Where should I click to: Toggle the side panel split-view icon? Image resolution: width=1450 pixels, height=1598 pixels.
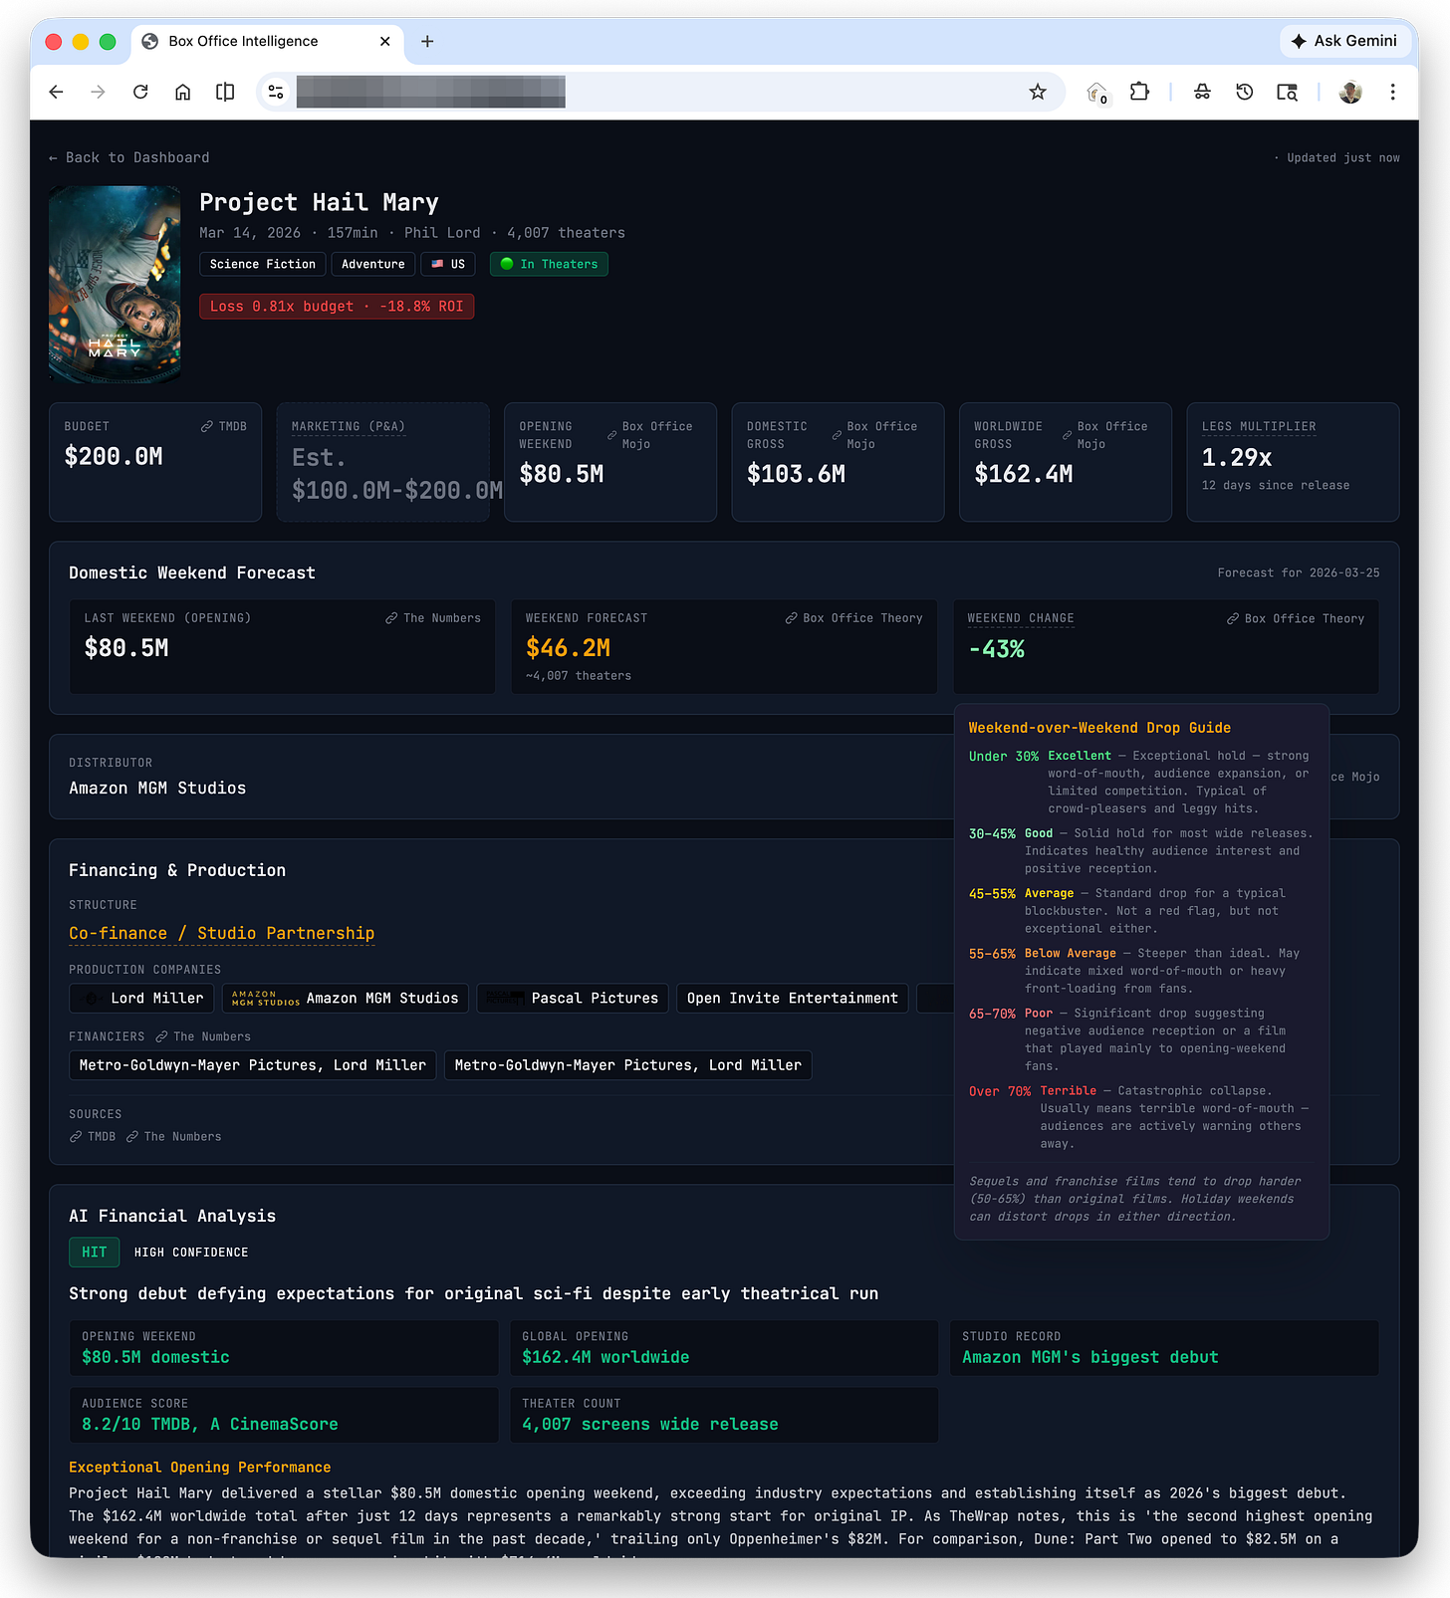[225, 93]
